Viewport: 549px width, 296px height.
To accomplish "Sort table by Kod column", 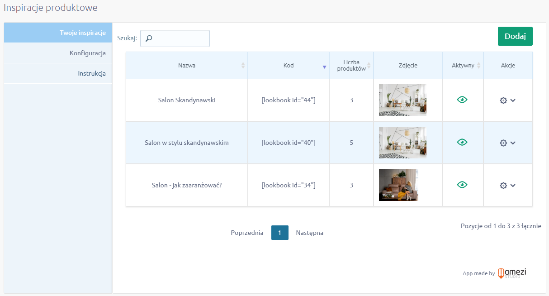I will click(289, 66).
